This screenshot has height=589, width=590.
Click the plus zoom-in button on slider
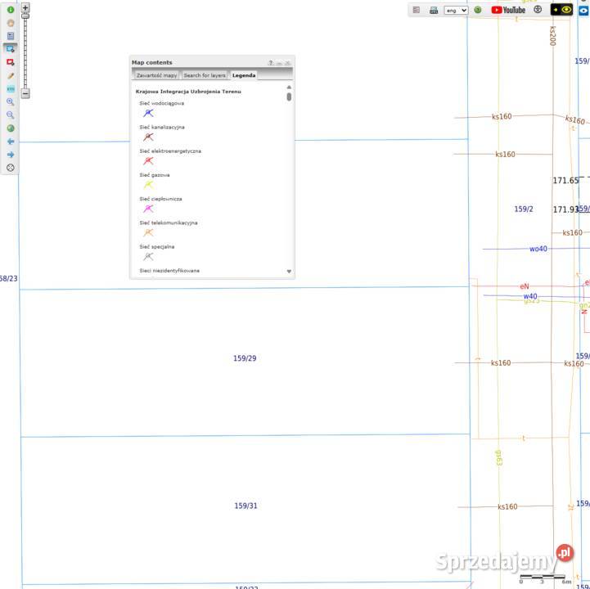pyautogui.click(x=25, y=8)
